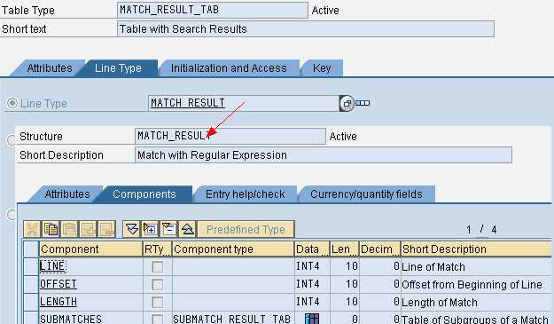The height and width of the screenshot is (324, 554).
Task: Toggle the RTy checkbox for LENGTH
Action: click(157, 302)
